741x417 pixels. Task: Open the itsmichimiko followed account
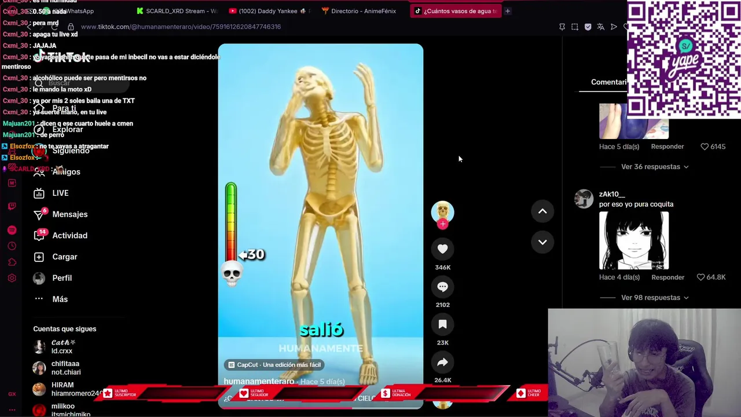click(61, 410)
